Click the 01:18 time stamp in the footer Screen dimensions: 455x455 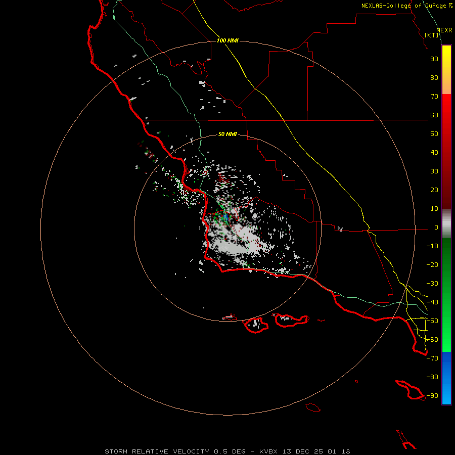pos(339,451)
